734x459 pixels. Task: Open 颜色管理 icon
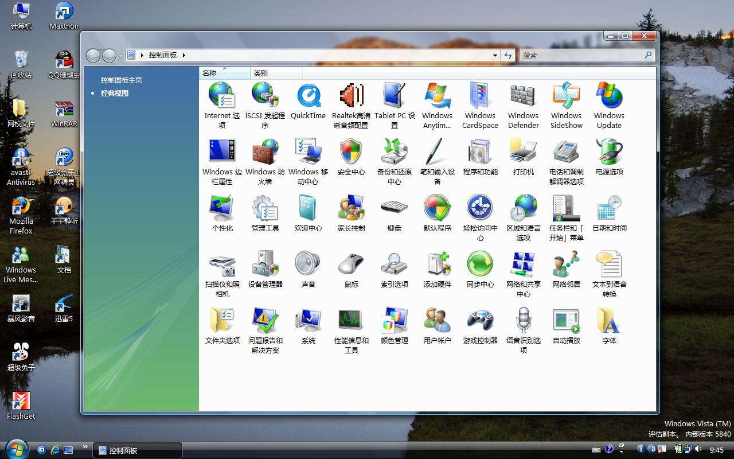pyautogui.click(x=395, y=325)
